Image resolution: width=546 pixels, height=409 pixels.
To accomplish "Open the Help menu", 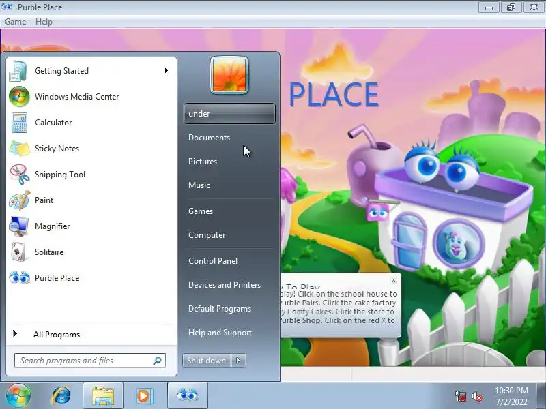I will [x=44, y=22].
